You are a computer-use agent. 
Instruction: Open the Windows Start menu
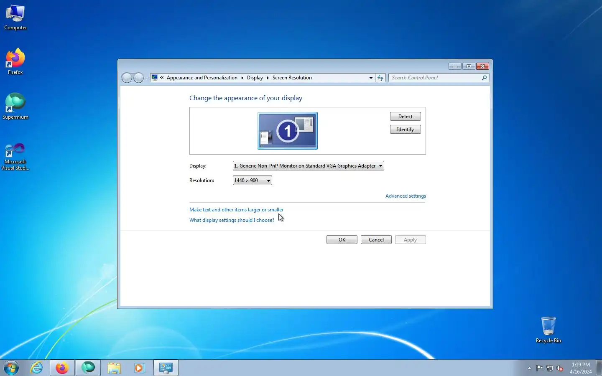11,368
